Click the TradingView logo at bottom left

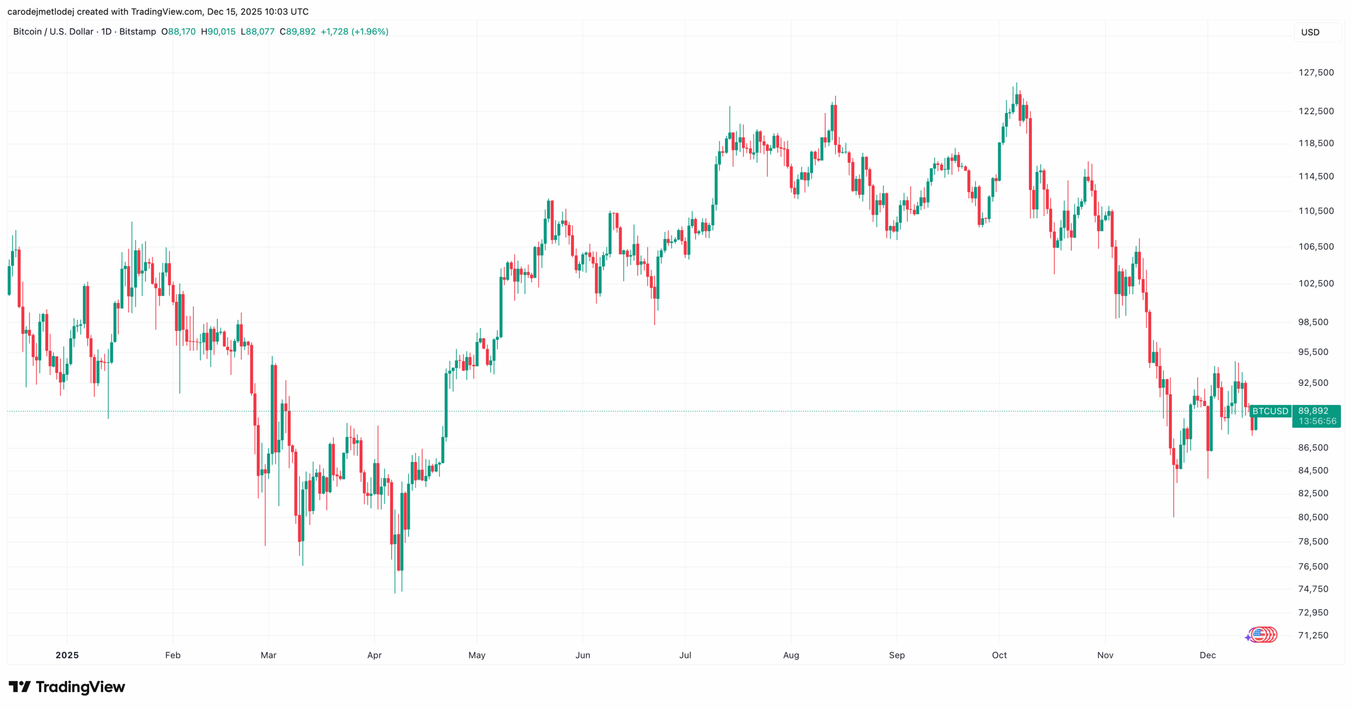coord(67,687)
